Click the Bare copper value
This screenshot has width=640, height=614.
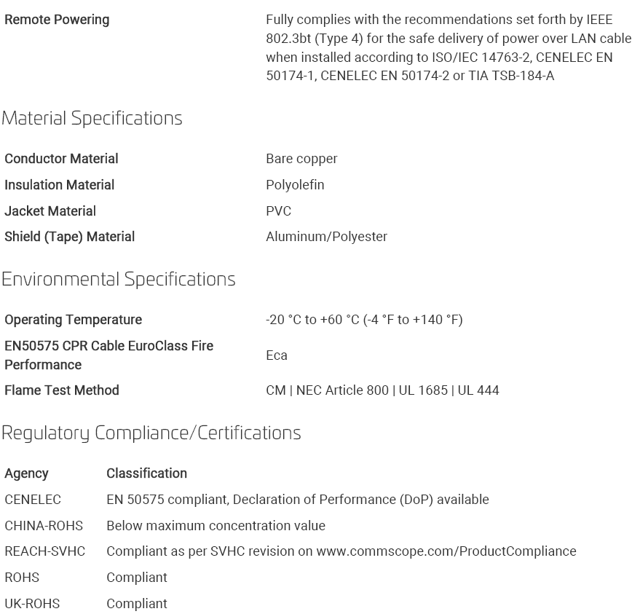coord(301,159)
